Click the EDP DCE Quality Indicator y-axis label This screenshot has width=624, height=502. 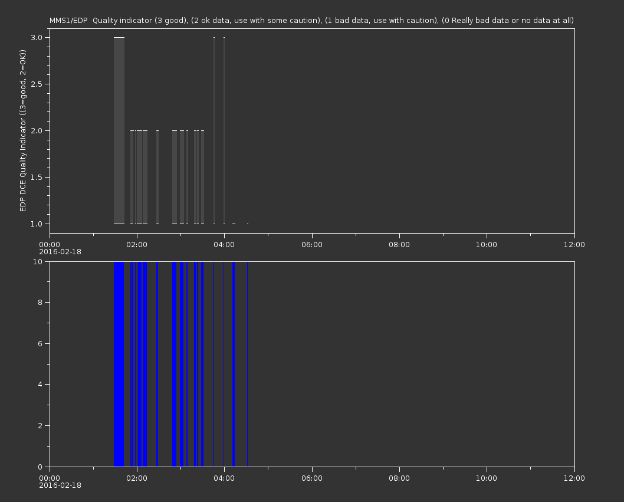point(22,130)
